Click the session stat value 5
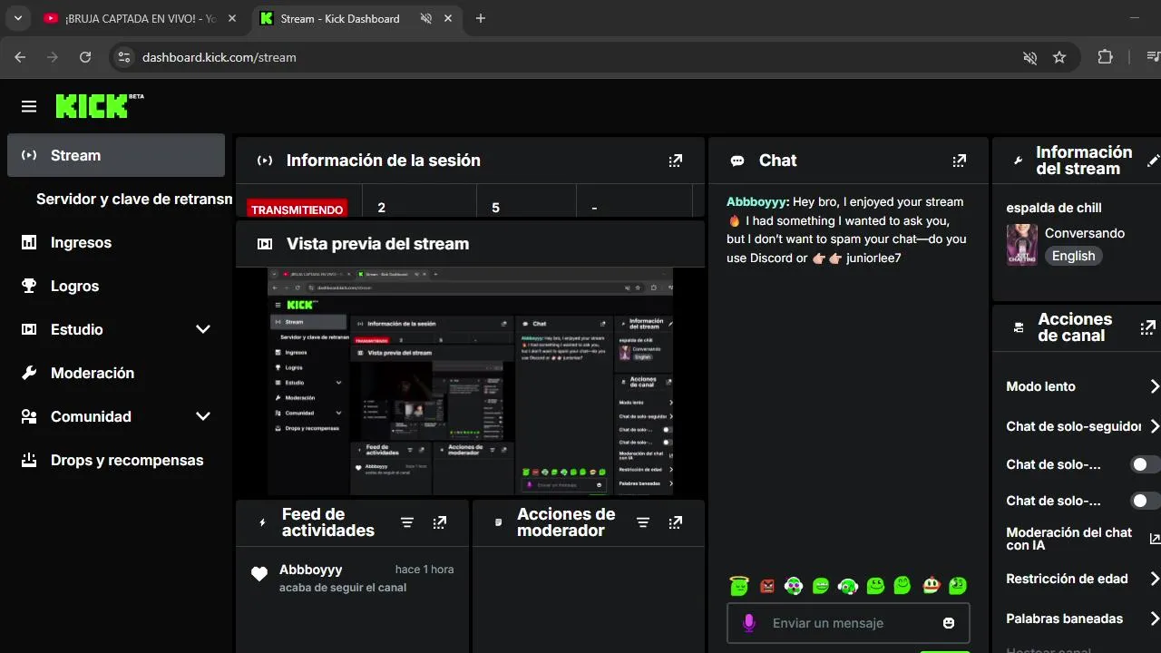This screenshot has width=1161, height=653. (x=495, y=208)
